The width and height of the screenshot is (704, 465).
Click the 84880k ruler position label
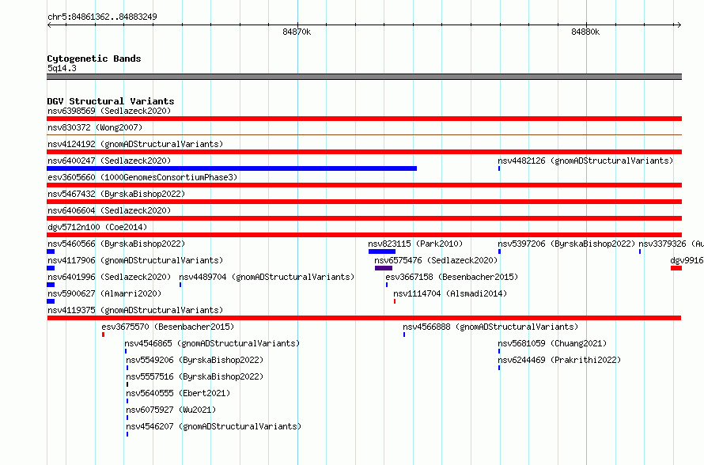(x=585, y=32)
